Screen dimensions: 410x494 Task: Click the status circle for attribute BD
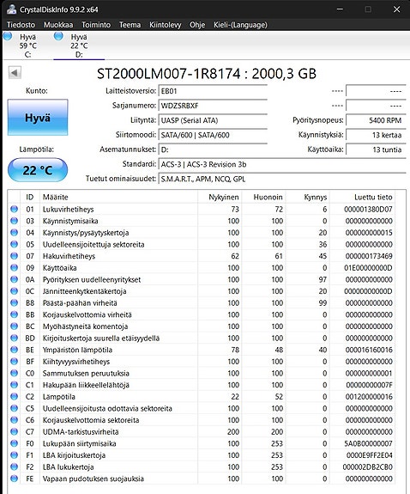(14, 338)
